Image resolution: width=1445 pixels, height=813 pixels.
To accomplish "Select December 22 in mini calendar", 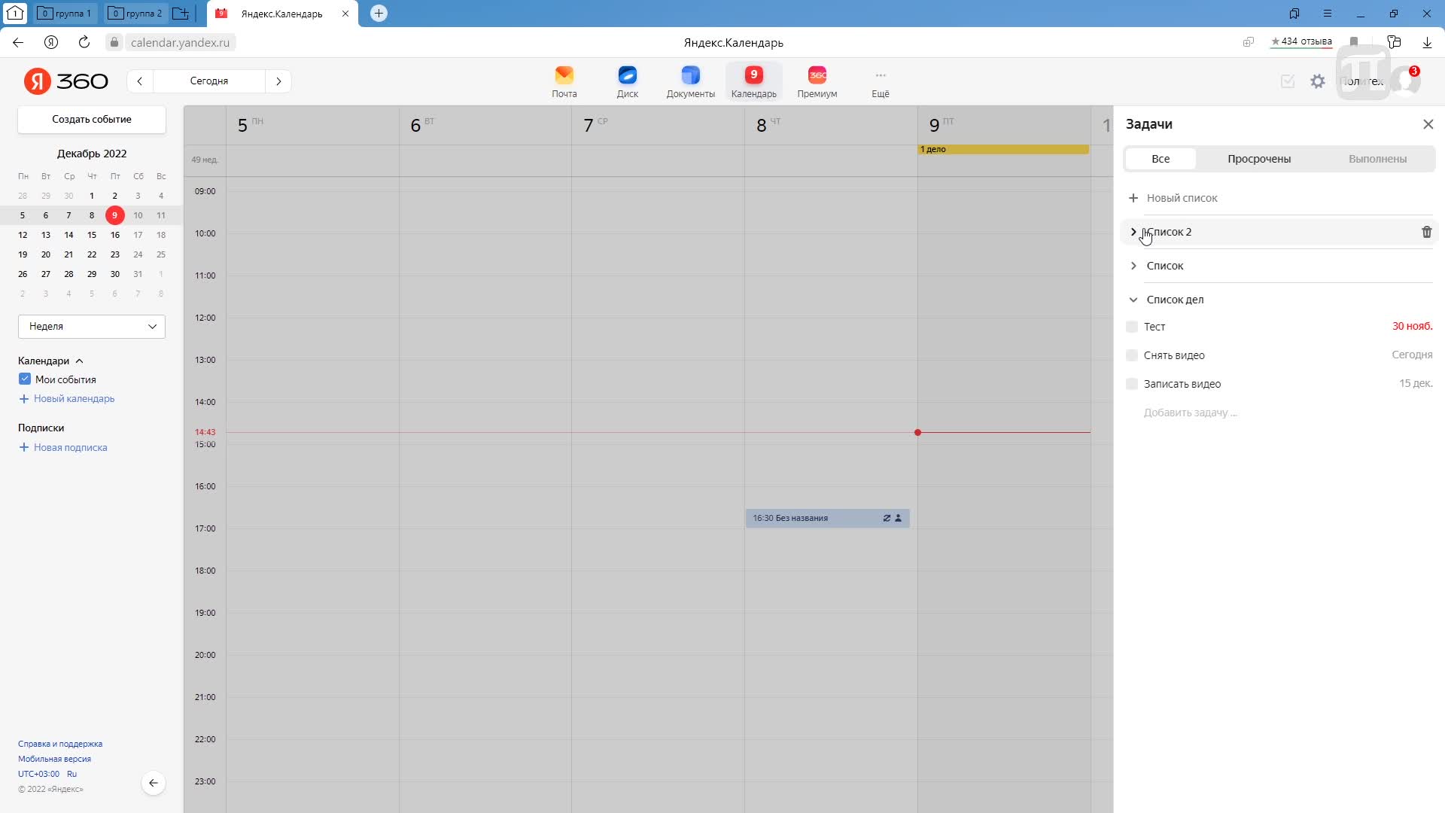I will [92, 254].
